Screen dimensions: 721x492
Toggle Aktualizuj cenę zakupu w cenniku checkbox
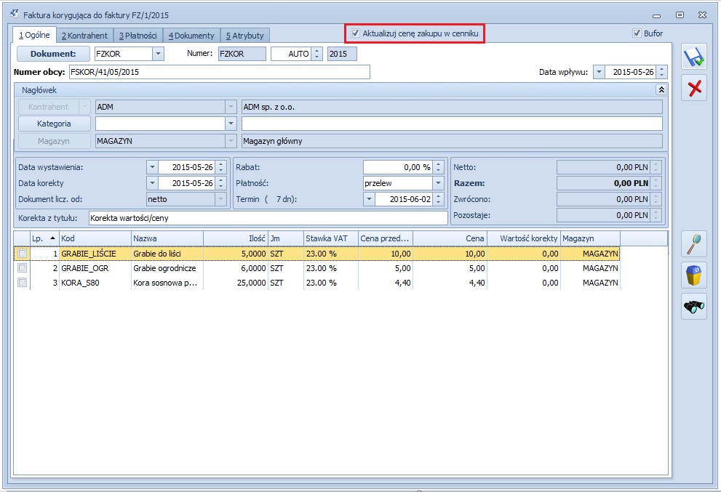pos(355,33)
